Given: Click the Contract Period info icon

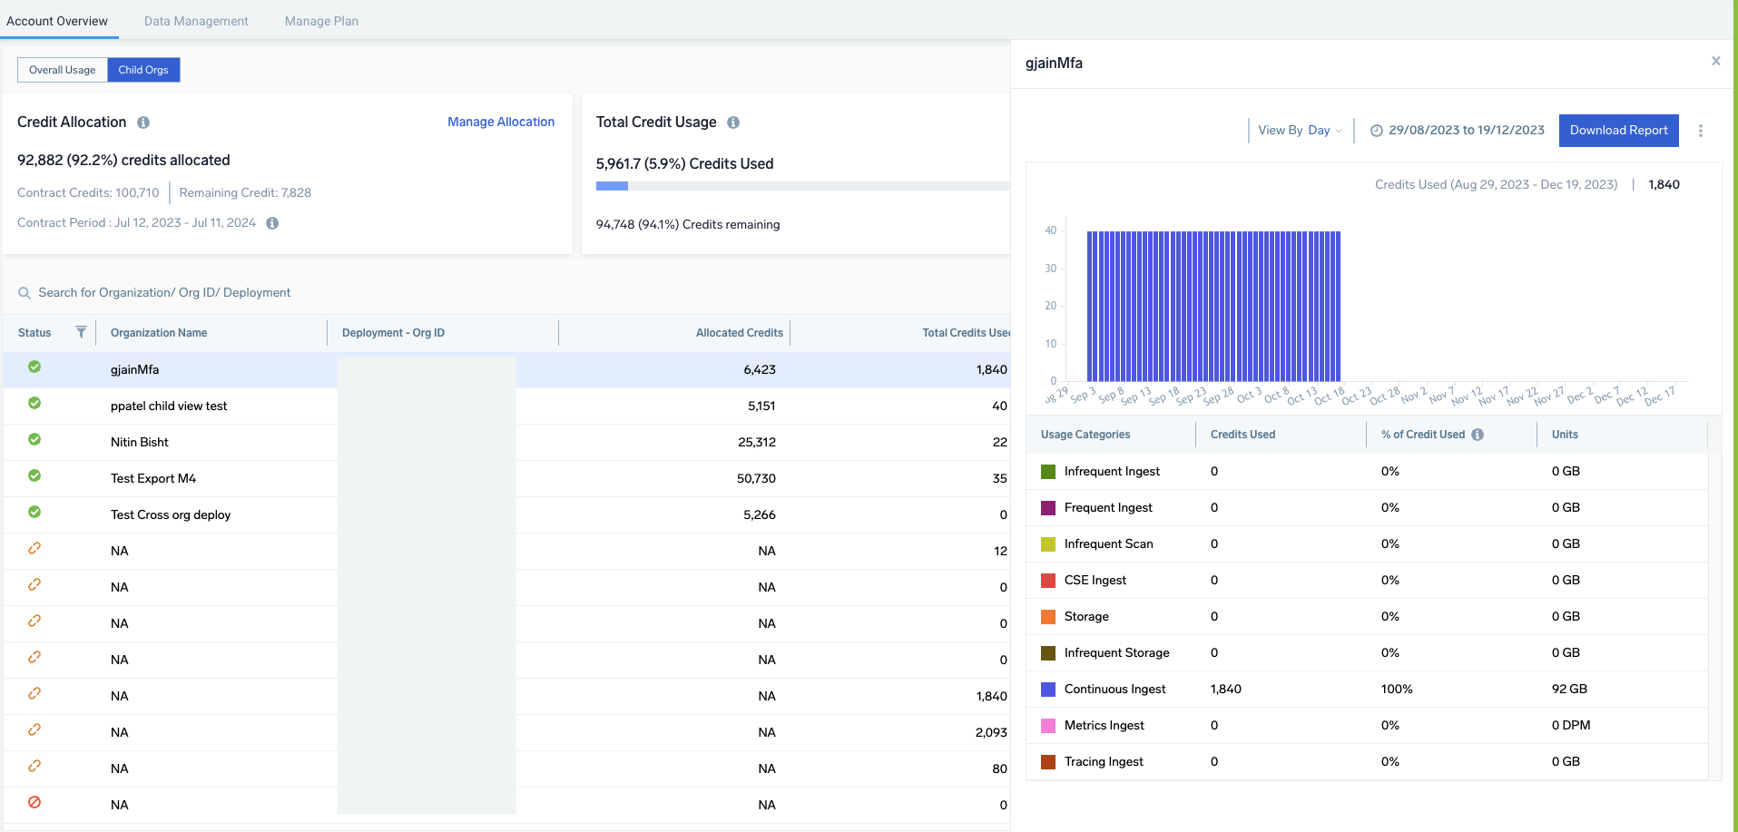Looking at the screenshot, I should 272,223.
